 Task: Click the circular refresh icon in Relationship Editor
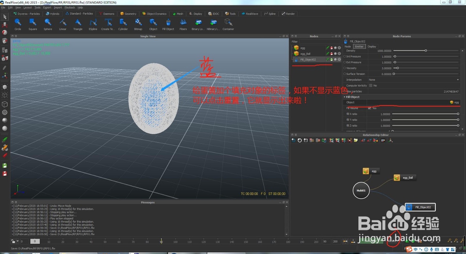(300, 140)
